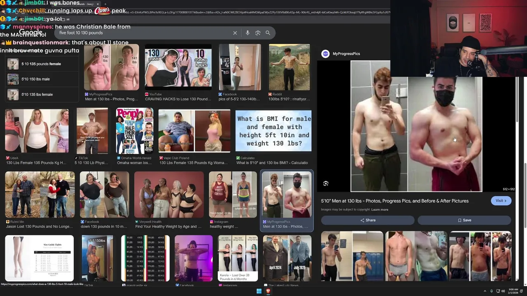Image resolution: width=527 pixels, height=296 pixels.
Task: Select the suggestion 5'10 150 lbs male
Action: (41, 79)
